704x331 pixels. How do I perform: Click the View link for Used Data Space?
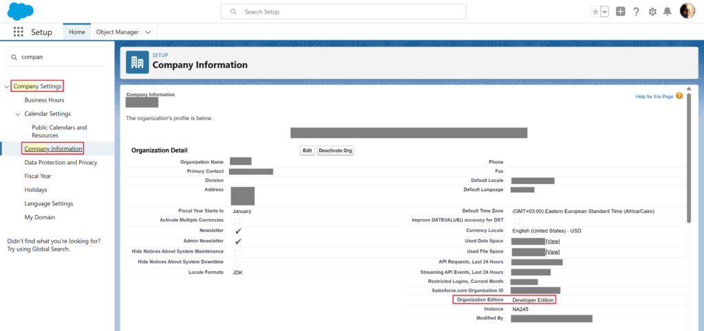click(x=553, y=241)
